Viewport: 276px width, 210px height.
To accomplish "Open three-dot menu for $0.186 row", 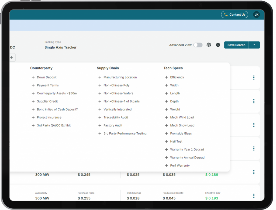I will tap(254, 172).
